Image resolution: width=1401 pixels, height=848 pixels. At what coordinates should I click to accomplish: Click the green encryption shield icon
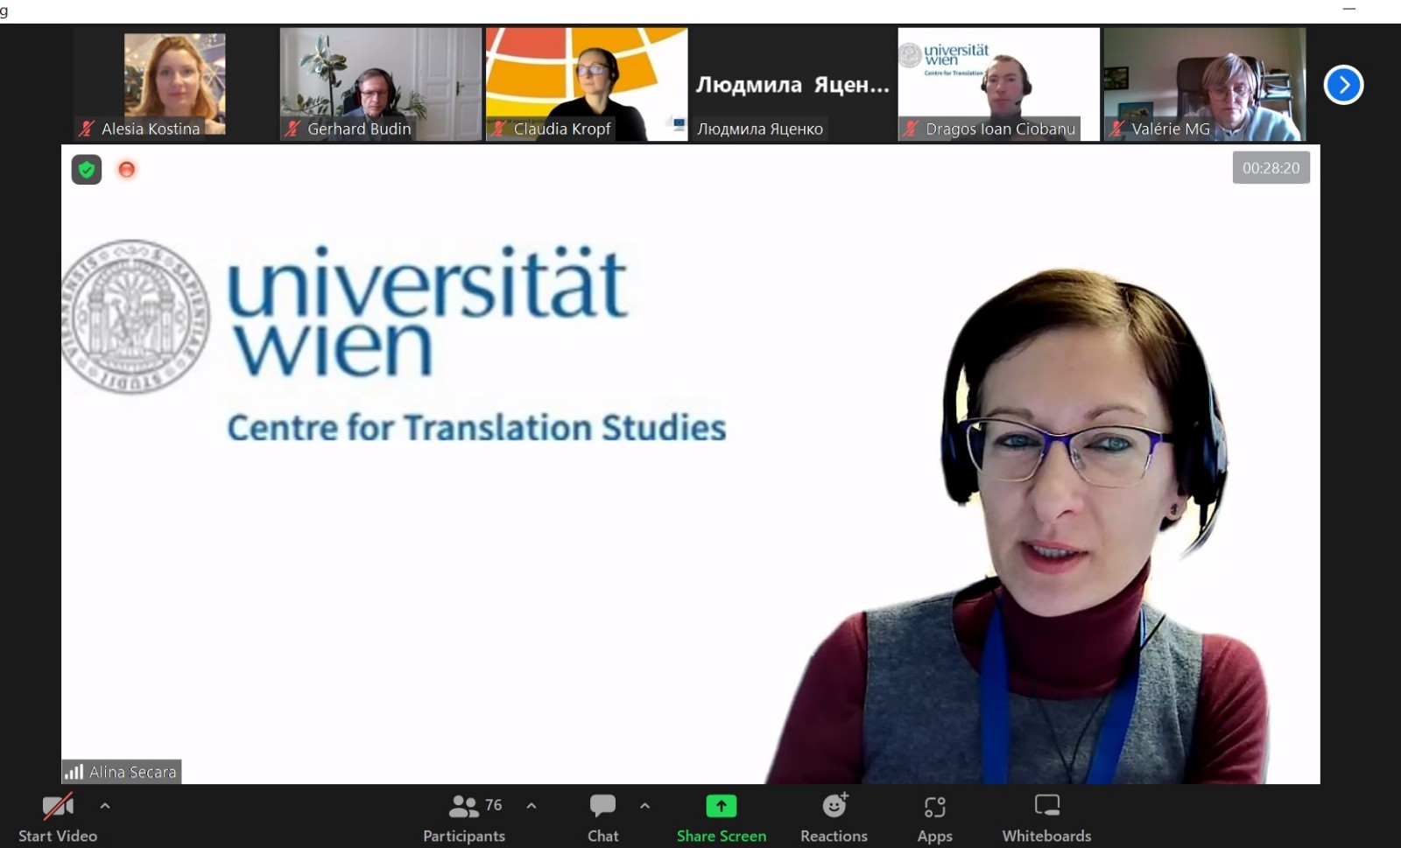(x=87, y=170)
